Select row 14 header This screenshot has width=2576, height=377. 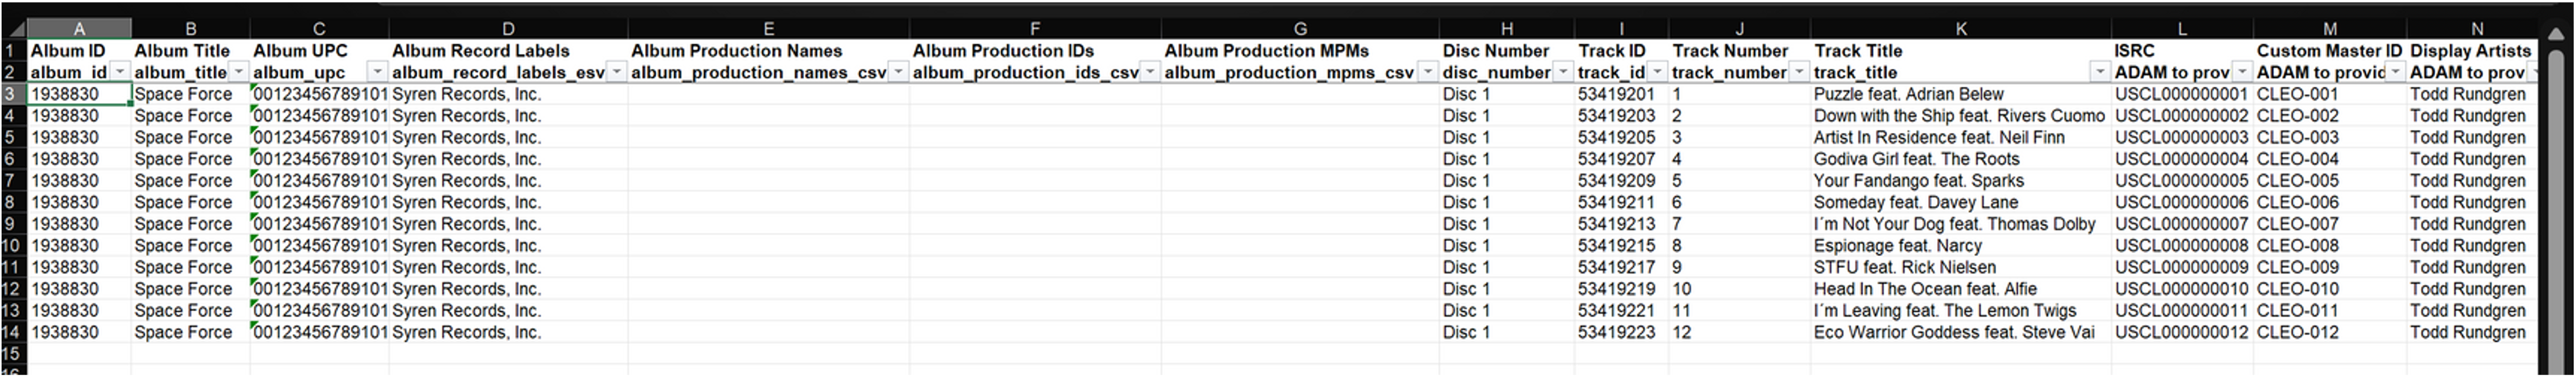tap(12, 332)
